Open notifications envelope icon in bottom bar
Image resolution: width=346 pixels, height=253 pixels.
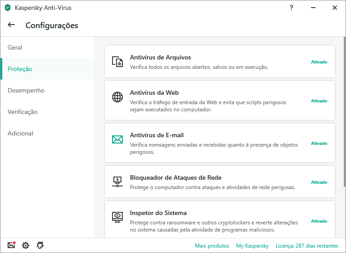(x=12, y=245)
